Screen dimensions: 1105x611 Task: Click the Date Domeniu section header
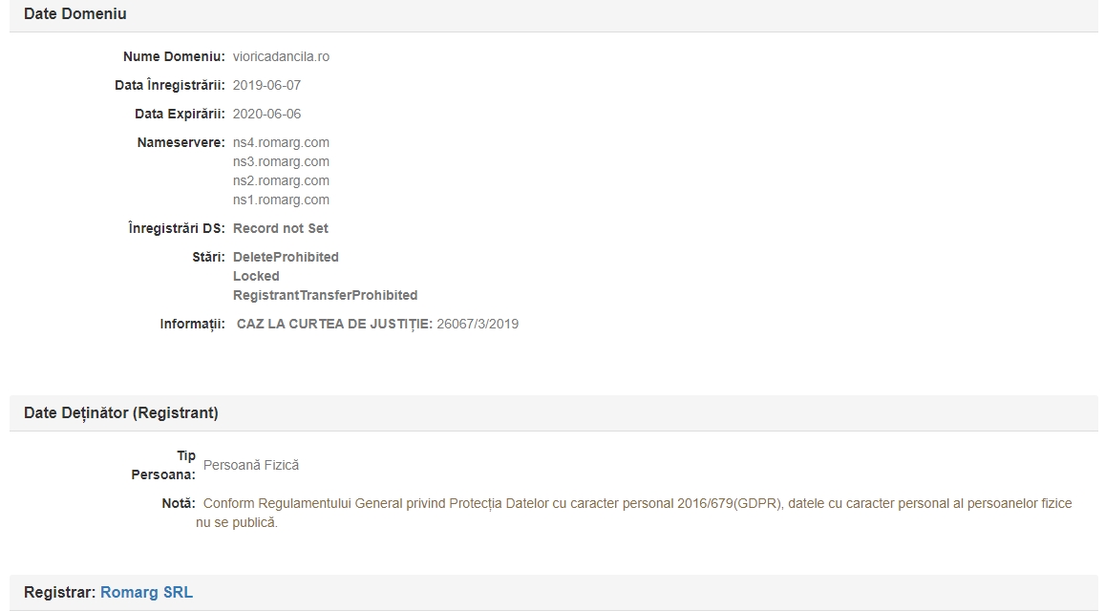tap(75, 14)
